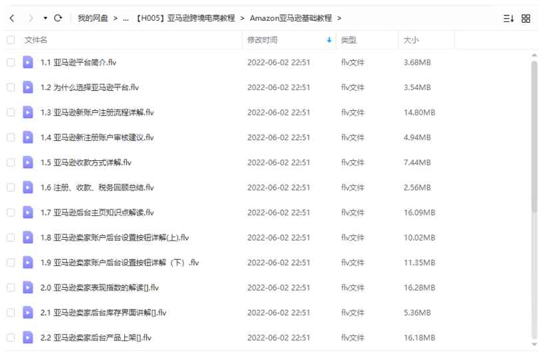Check the box for 2.1 亚马逊卖家后台库存界面讲解 row
The image size is (548, 356).
coord(11,313)
